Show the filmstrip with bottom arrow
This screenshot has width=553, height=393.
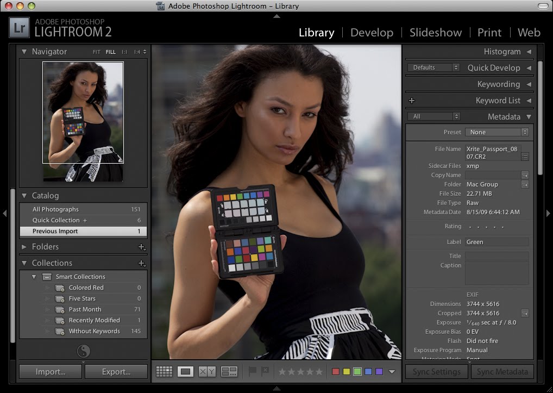(276, 389)
